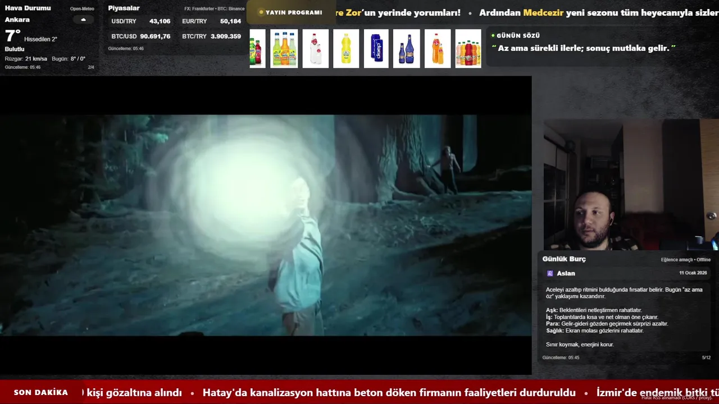This screenshot has height=404, width=719.
Task: Click the USD/TRY 43,106 rate cell
Action: 140,21
